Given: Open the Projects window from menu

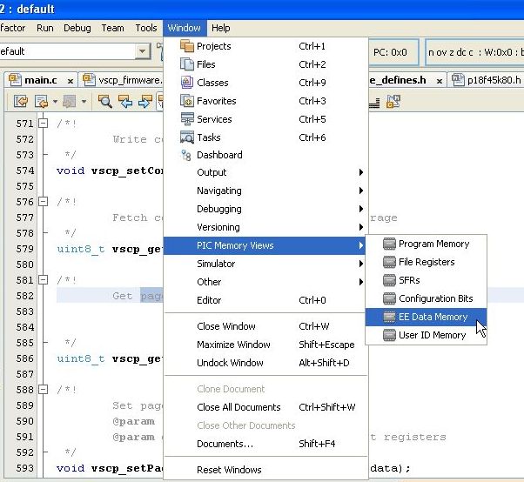Looking at the screenshot, I should click(213, 46).
